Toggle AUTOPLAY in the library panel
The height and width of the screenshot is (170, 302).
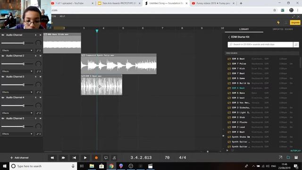295,151
